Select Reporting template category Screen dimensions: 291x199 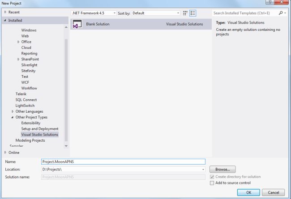(29, 53)
